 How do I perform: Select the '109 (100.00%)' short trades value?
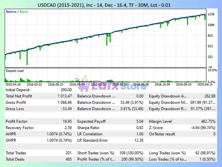point(131,153)
